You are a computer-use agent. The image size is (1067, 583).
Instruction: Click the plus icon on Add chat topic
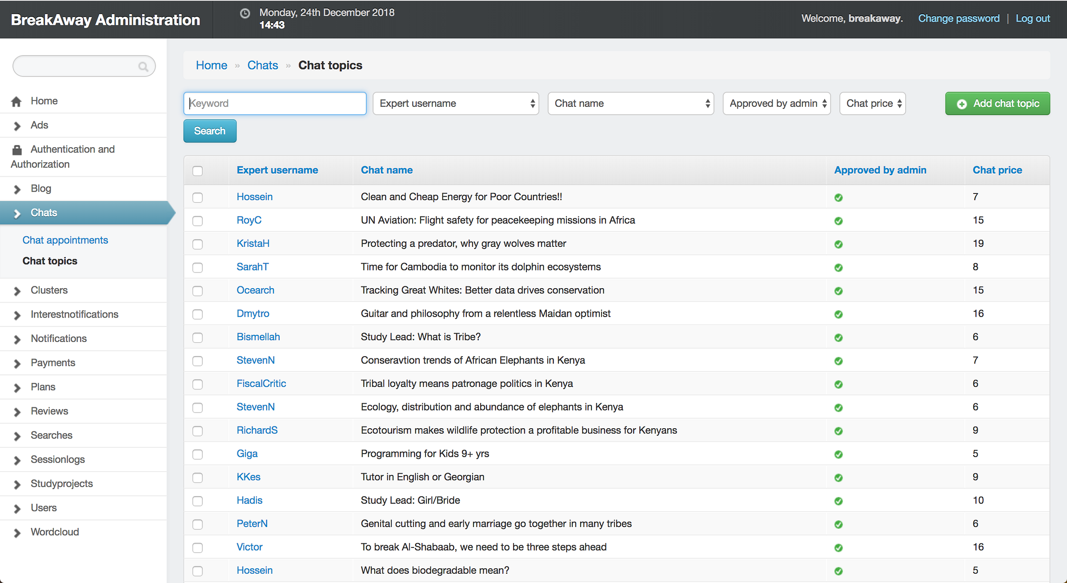pyautogui.click(x=962, y=104)
